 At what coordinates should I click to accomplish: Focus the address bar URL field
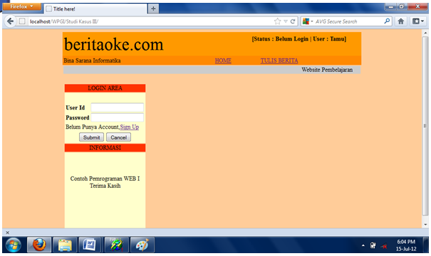(x=151, y=21)
